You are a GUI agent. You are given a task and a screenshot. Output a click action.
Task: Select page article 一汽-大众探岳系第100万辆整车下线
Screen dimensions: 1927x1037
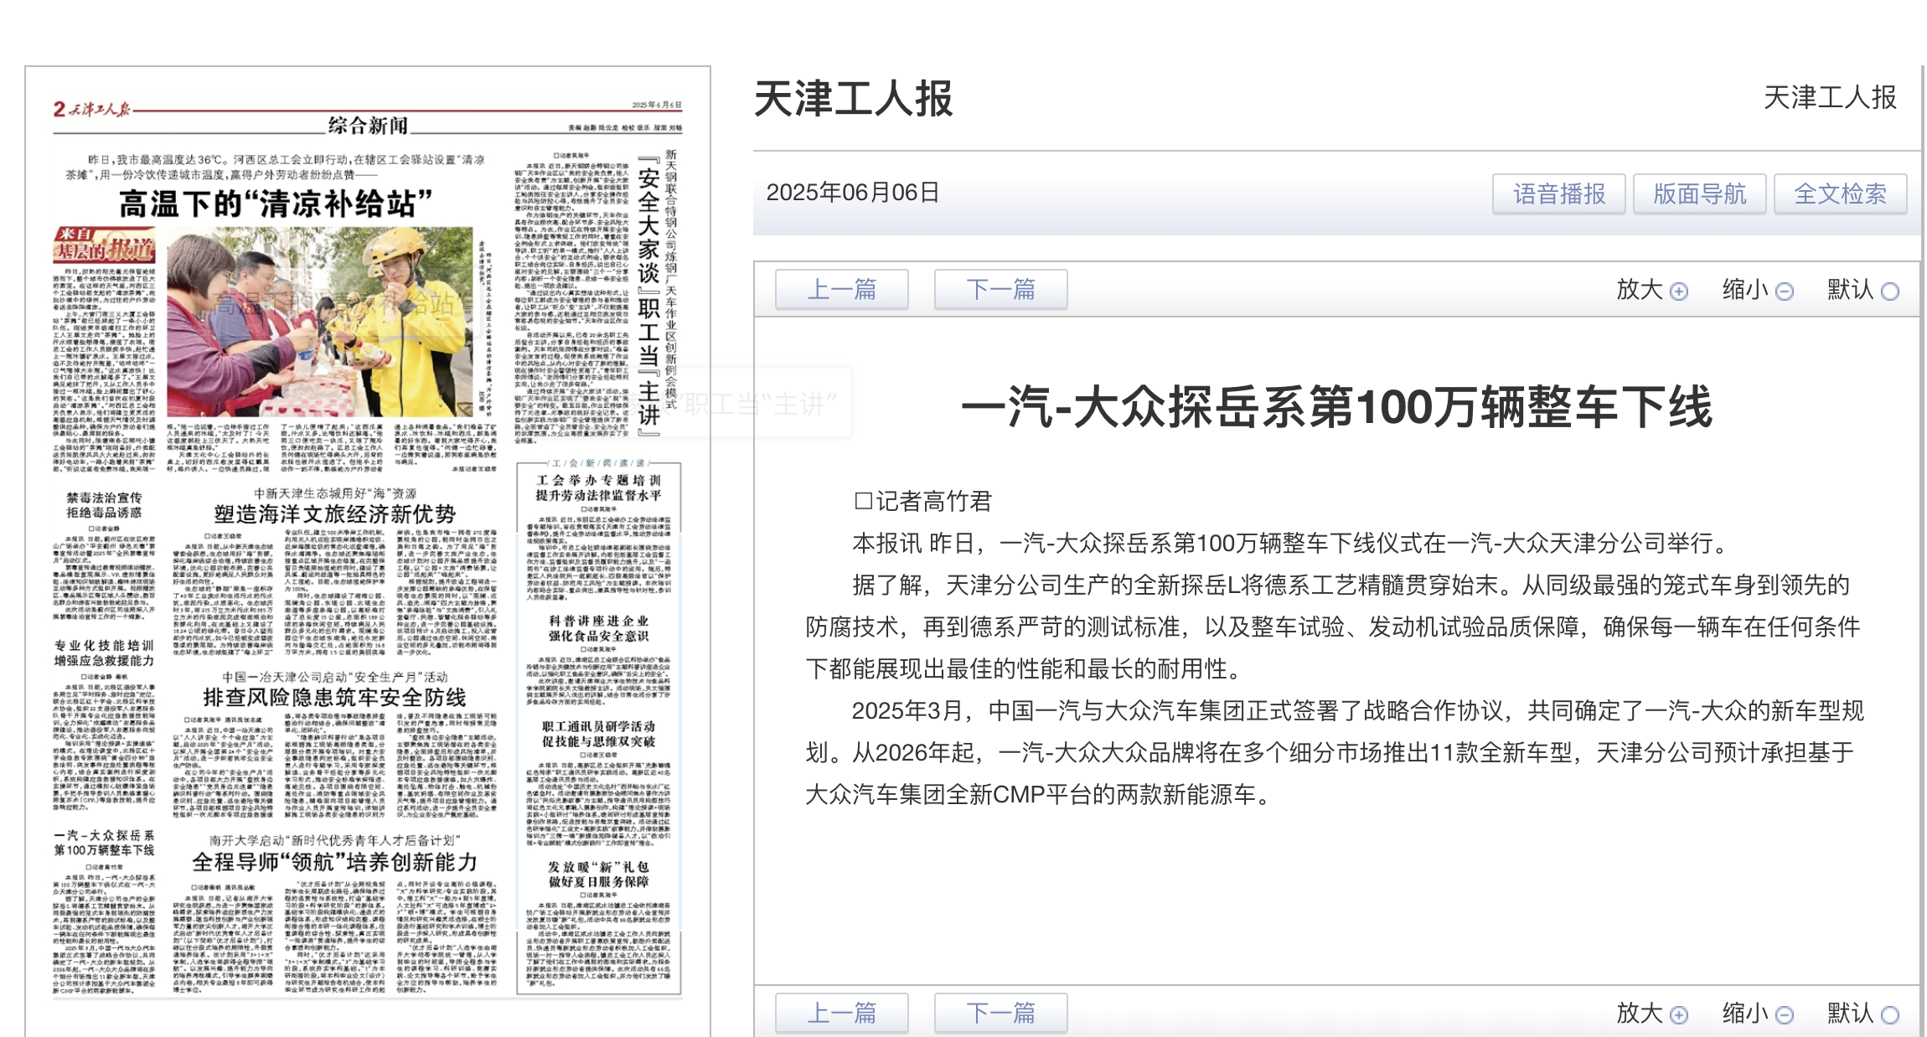tap(105, 843)
